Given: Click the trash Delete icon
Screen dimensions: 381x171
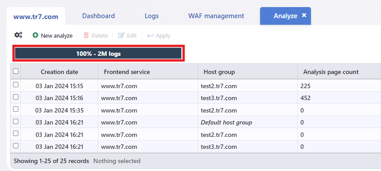Looking at the screenshot, I should point(86,35).
